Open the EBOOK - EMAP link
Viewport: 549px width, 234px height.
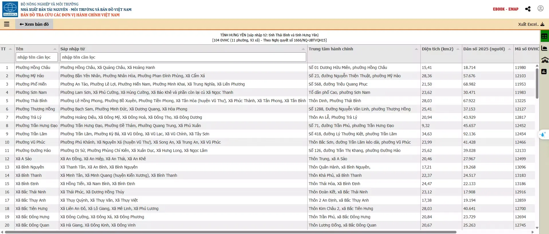(x=505, y=9)
